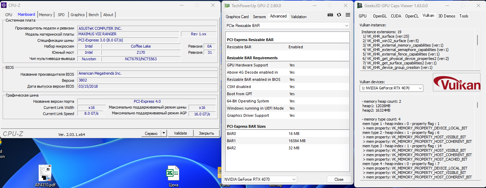Open the Vulkan devices dropdown
The width and height of the screenshot is (486, 188).
tap(392, 88)
